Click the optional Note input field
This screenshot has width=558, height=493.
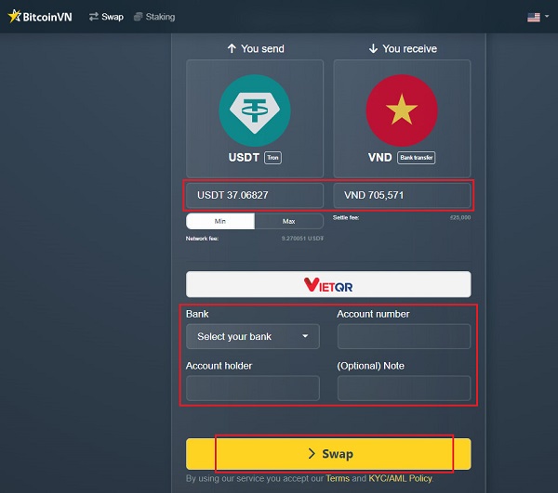404,388
